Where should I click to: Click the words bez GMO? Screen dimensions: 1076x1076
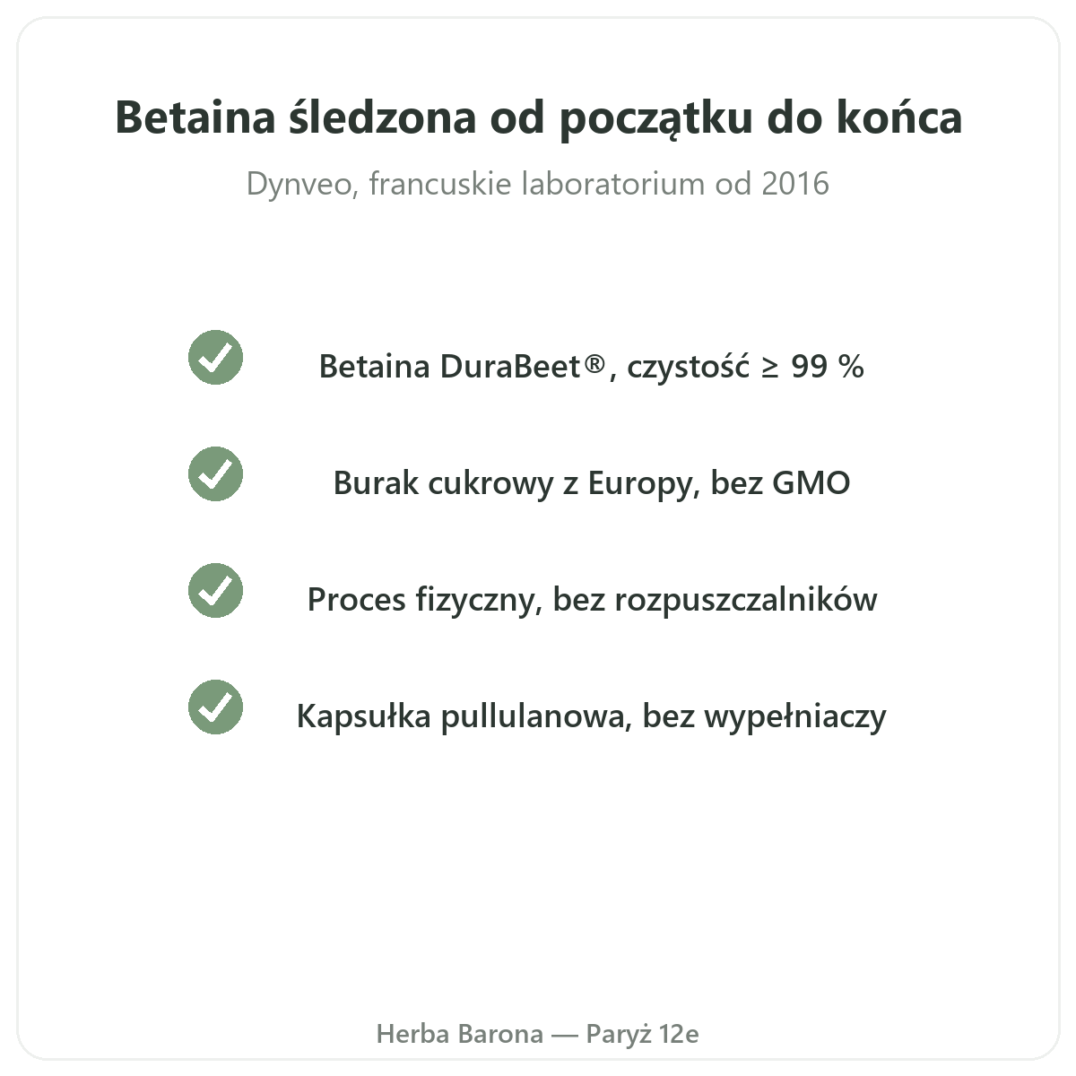click(x=780, y=482)
